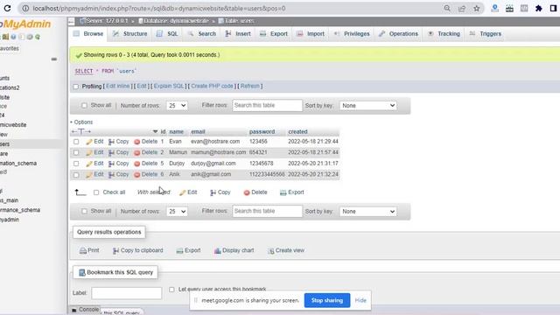Click Print icon in query results operations
This screenshot has width=560, height=315.
(x=83, y=251)
